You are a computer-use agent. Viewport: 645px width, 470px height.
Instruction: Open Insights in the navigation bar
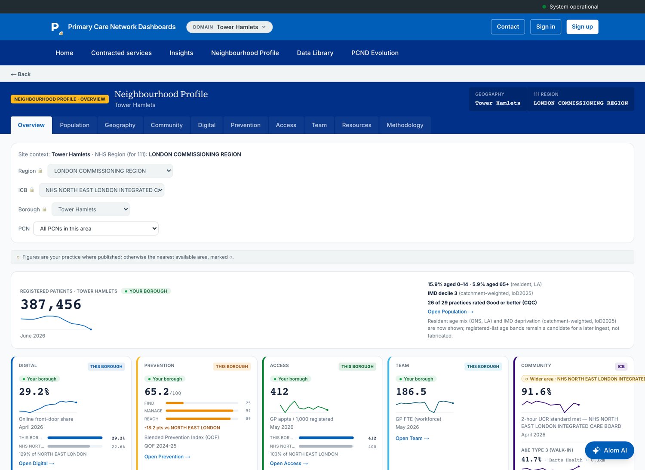click(x=181, y=53)
